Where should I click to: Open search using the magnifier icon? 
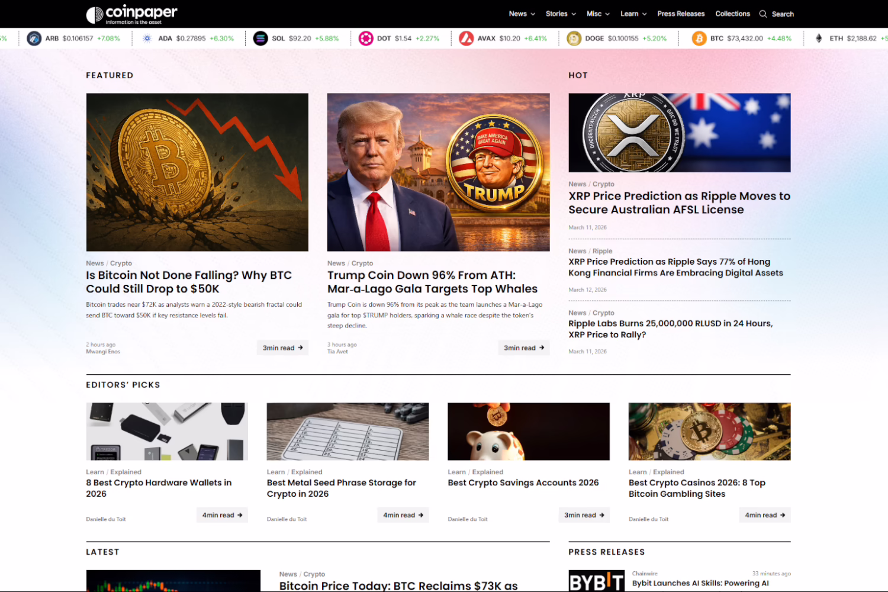(x=764, y=14)
